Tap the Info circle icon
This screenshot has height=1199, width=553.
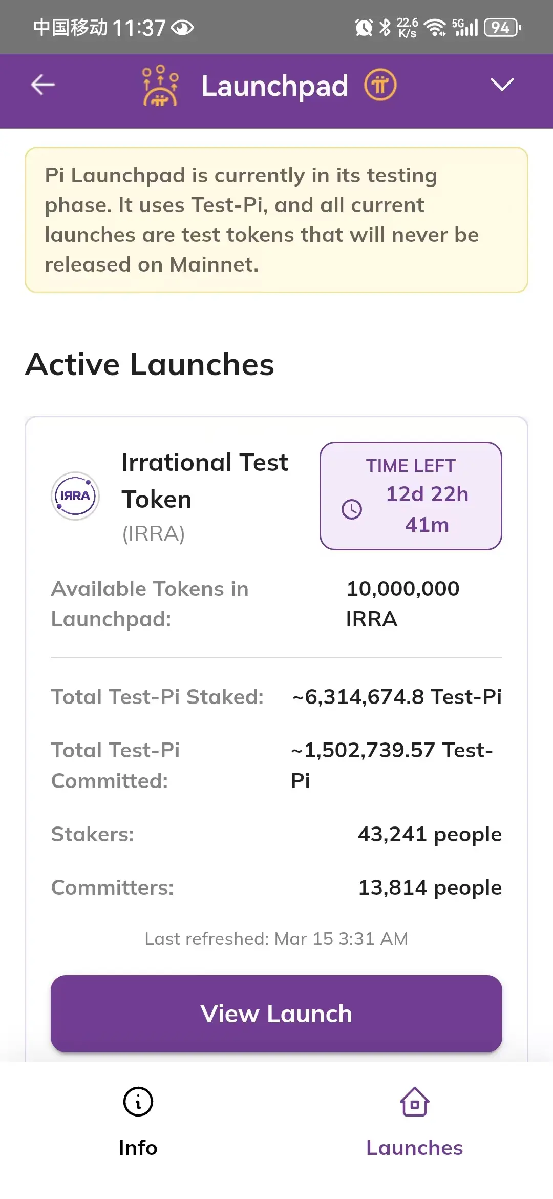pyautogui.click(x=138, y=1102)
